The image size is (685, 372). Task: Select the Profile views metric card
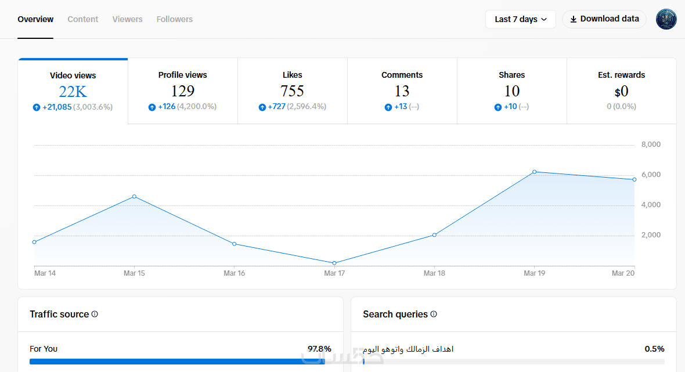[x=183, y=91]
